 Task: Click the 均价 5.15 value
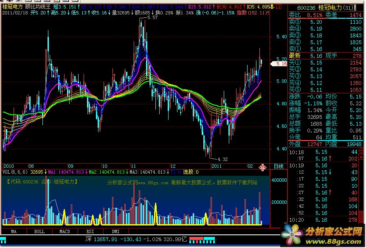[x=355, y=96]
